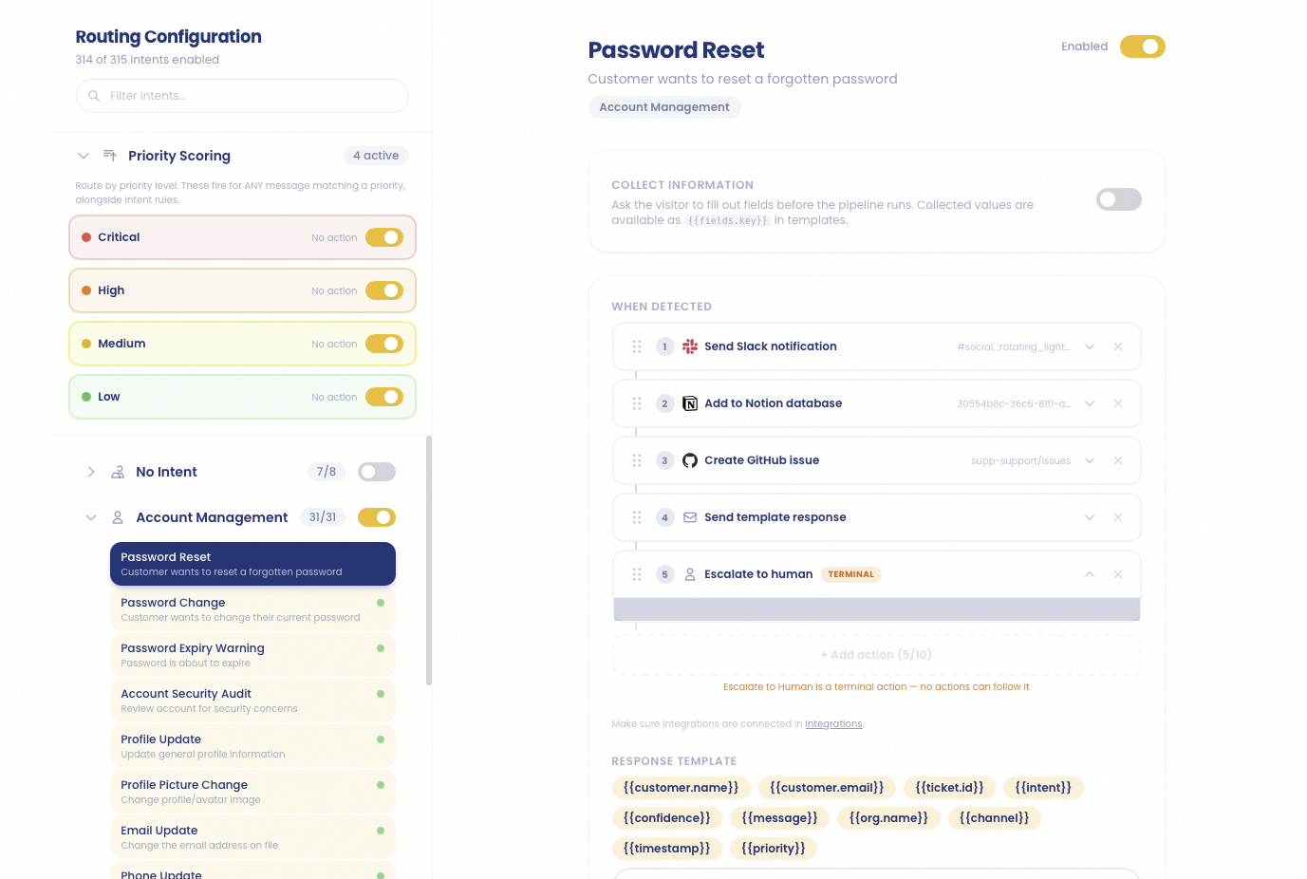Grab the drag handle of Send Slack notification
This screenshot has height=879, width=1307.
point(637,346)
